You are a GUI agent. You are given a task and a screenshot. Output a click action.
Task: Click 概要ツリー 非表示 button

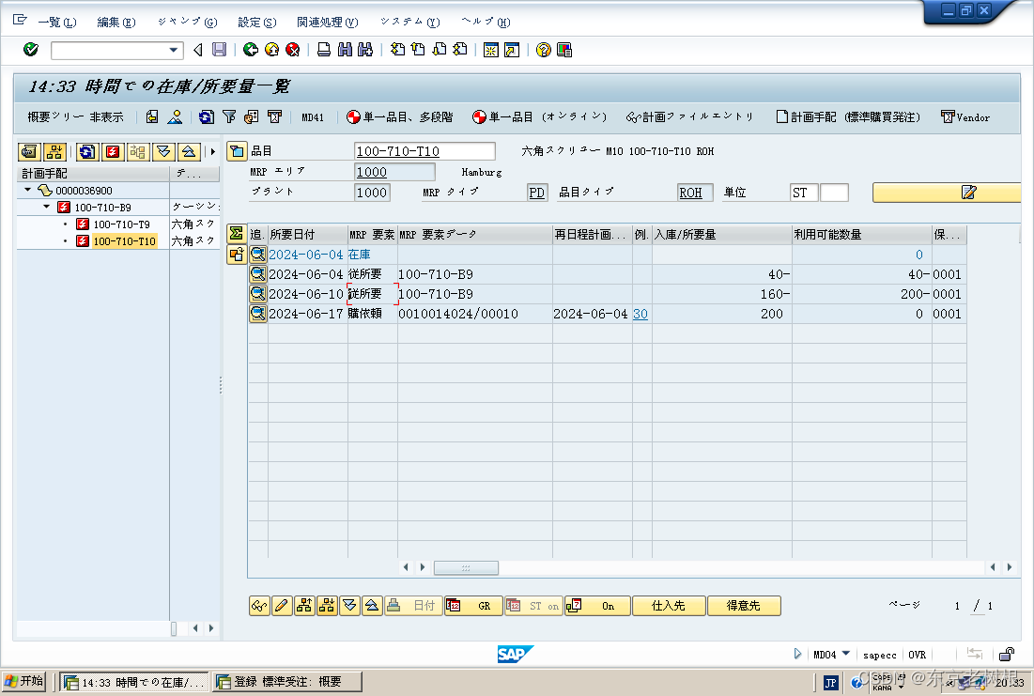[x=75, y=116]
